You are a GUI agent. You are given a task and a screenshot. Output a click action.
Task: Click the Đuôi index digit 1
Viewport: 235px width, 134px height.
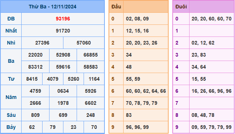pyautogui.click(x=177, y=31)
